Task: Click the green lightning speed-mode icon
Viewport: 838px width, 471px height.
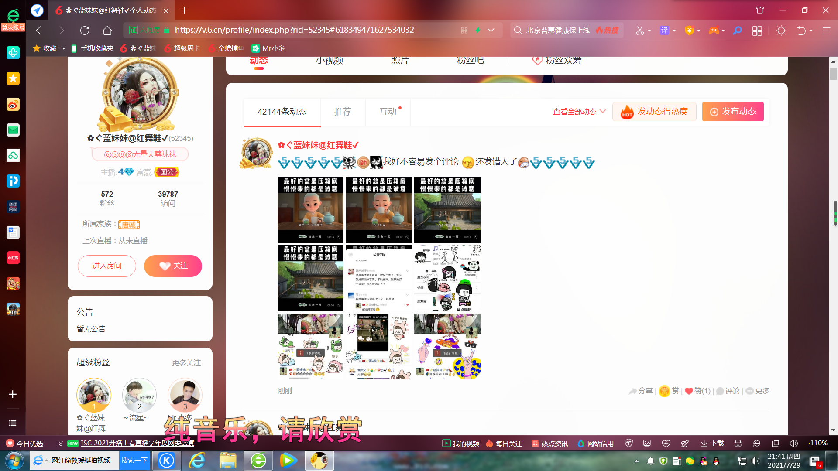Action: pos(478,30)
